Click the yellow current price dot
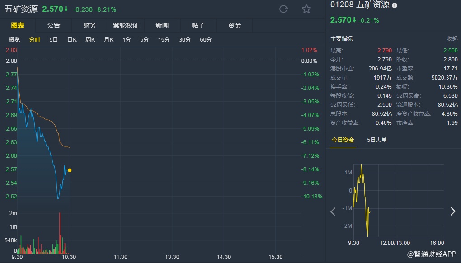 pyautogui.click(x=70, y=170)
